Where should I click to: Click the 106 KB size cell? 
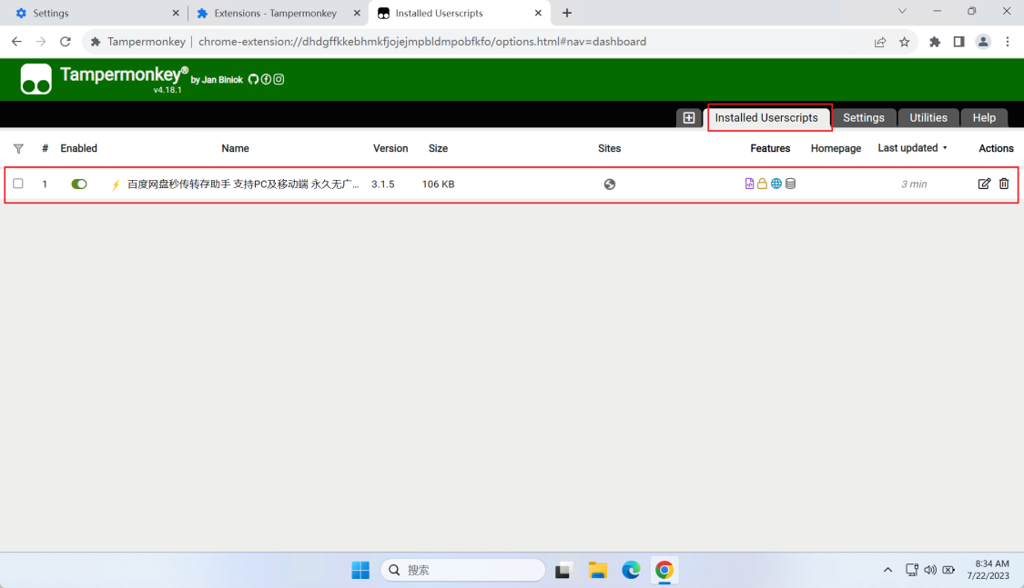(438, 184)
